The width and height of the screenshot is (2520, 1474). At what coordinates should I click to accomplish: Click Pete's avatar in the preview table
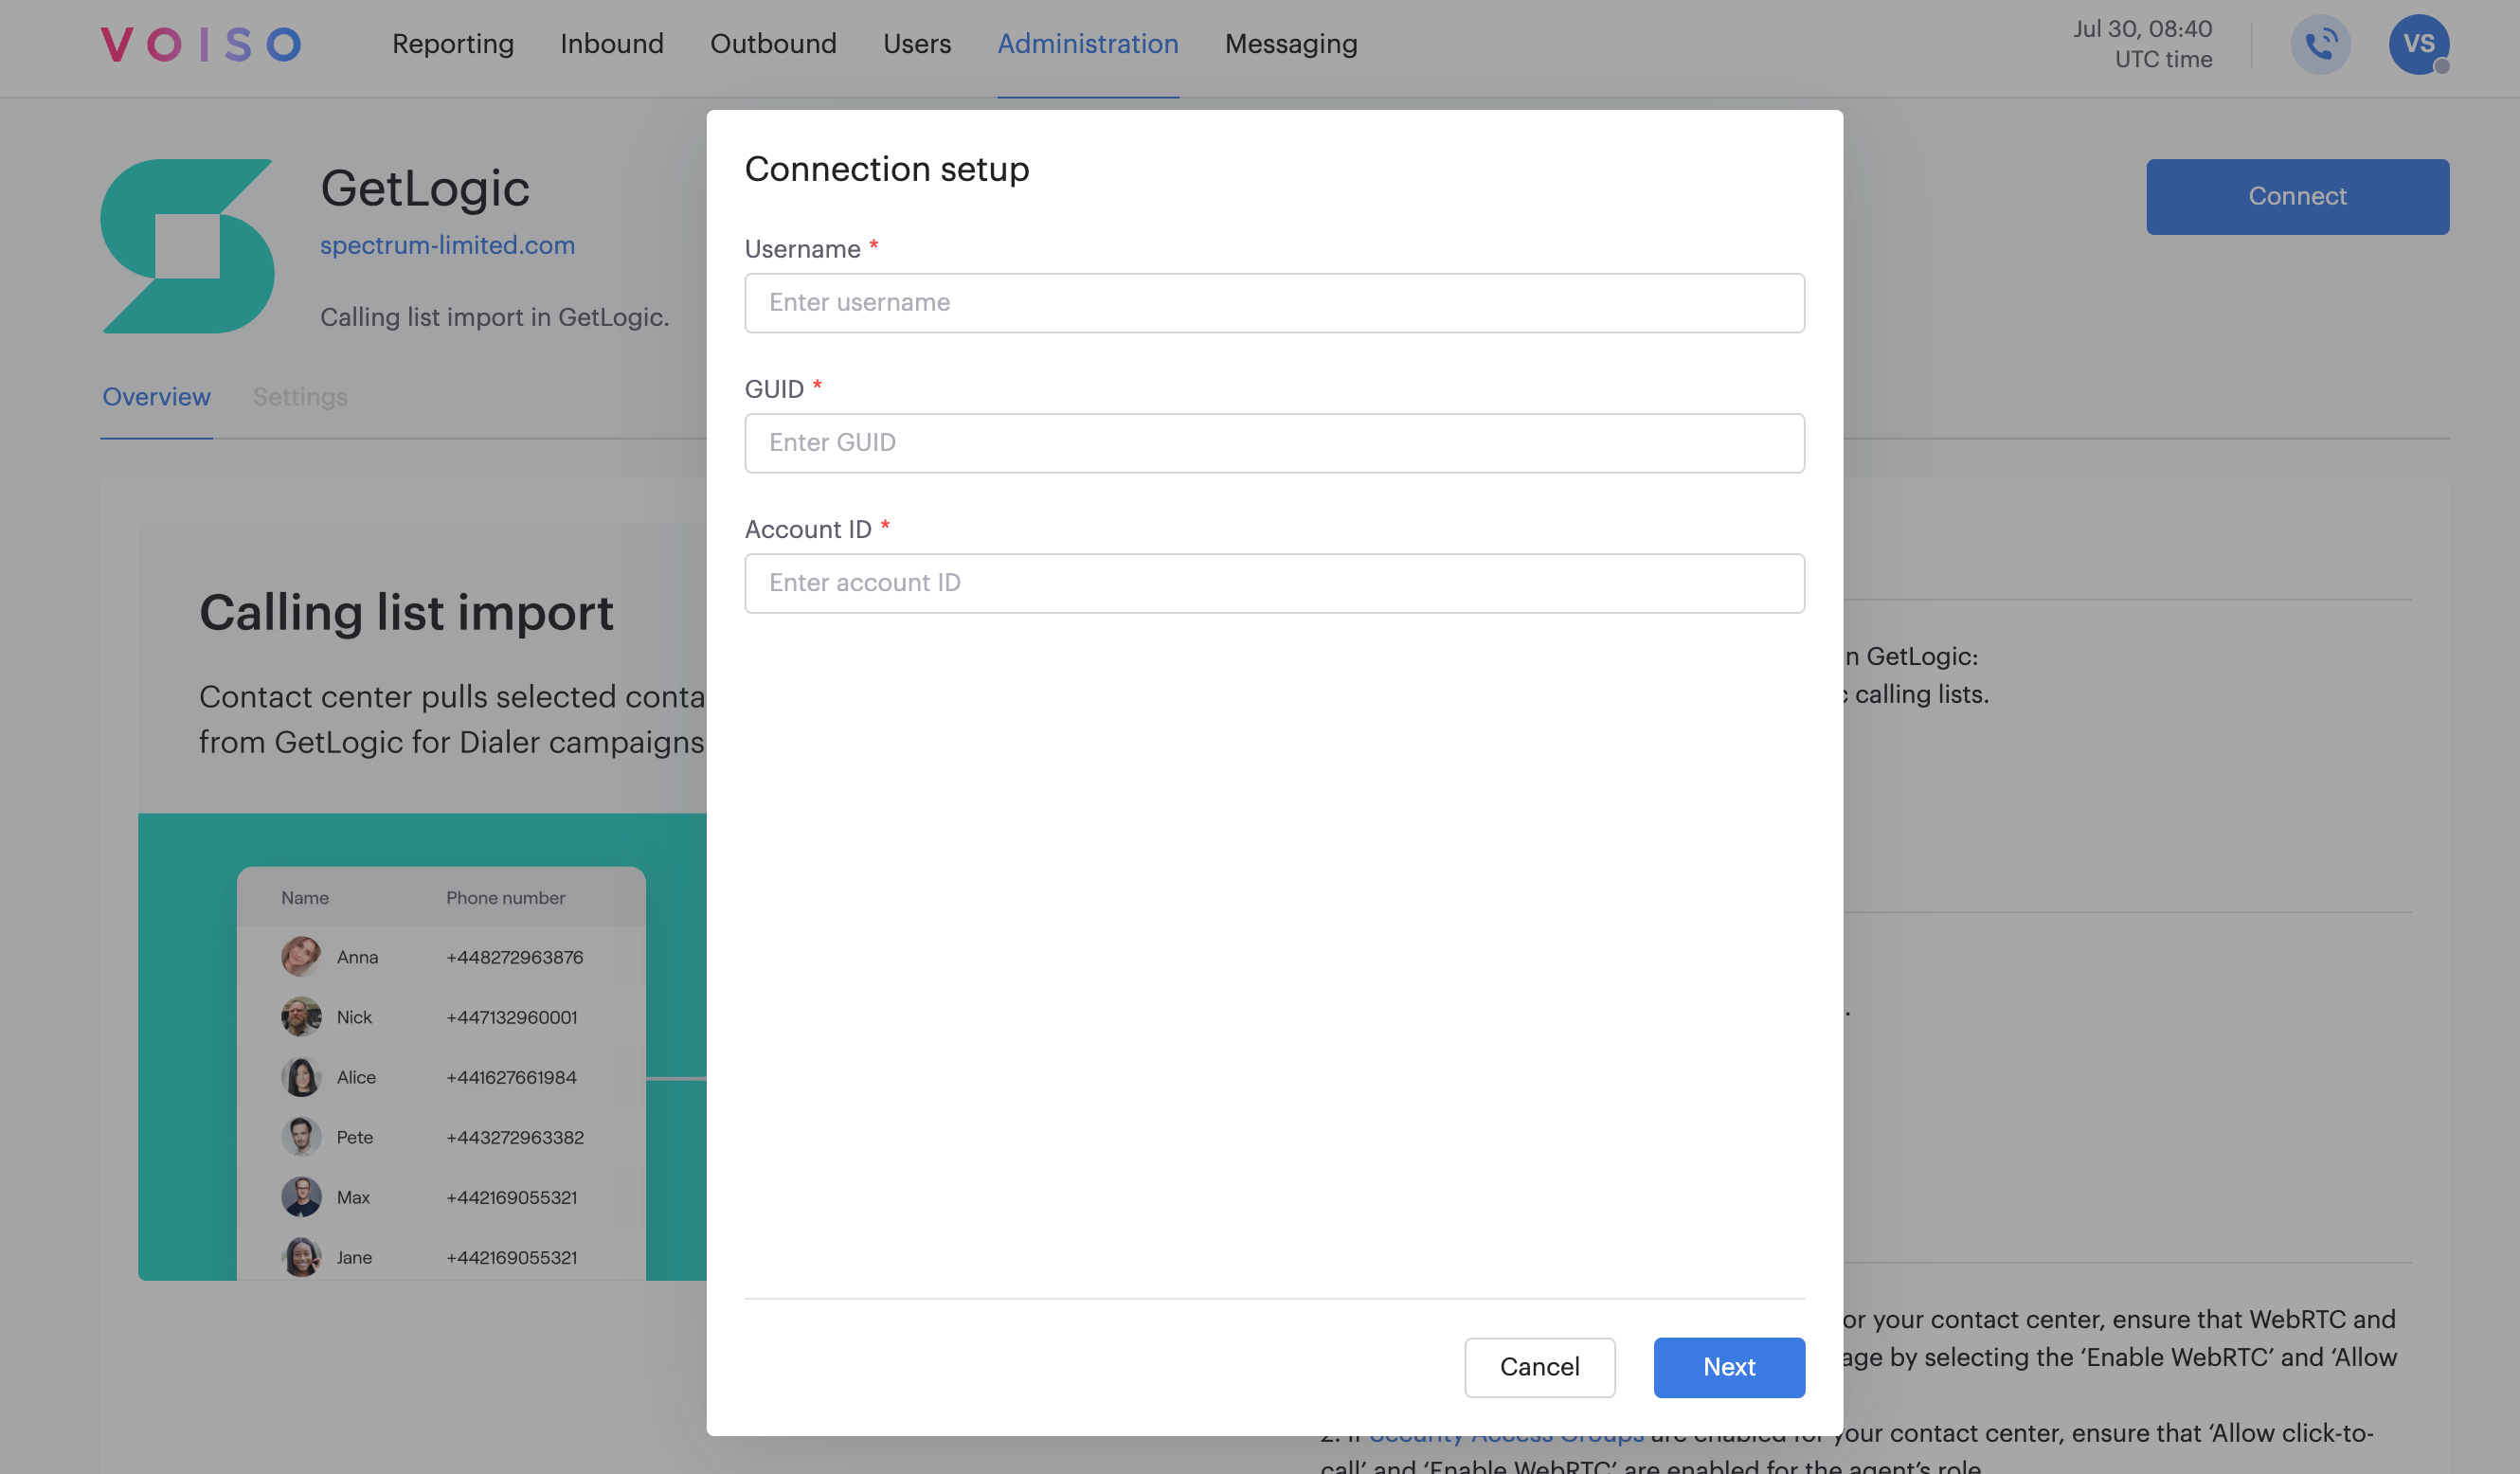click(x=301, y=1137)
